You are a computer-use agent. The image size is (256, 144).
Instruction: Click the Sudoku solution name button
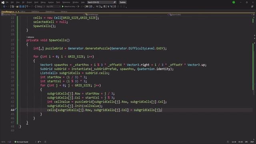(123, 2)
